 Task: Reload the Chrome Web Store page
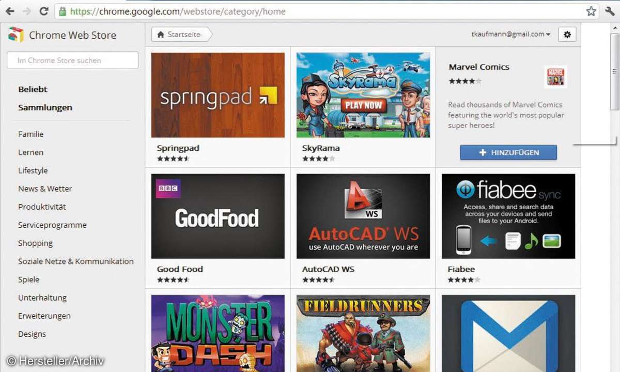pos(44,11)
